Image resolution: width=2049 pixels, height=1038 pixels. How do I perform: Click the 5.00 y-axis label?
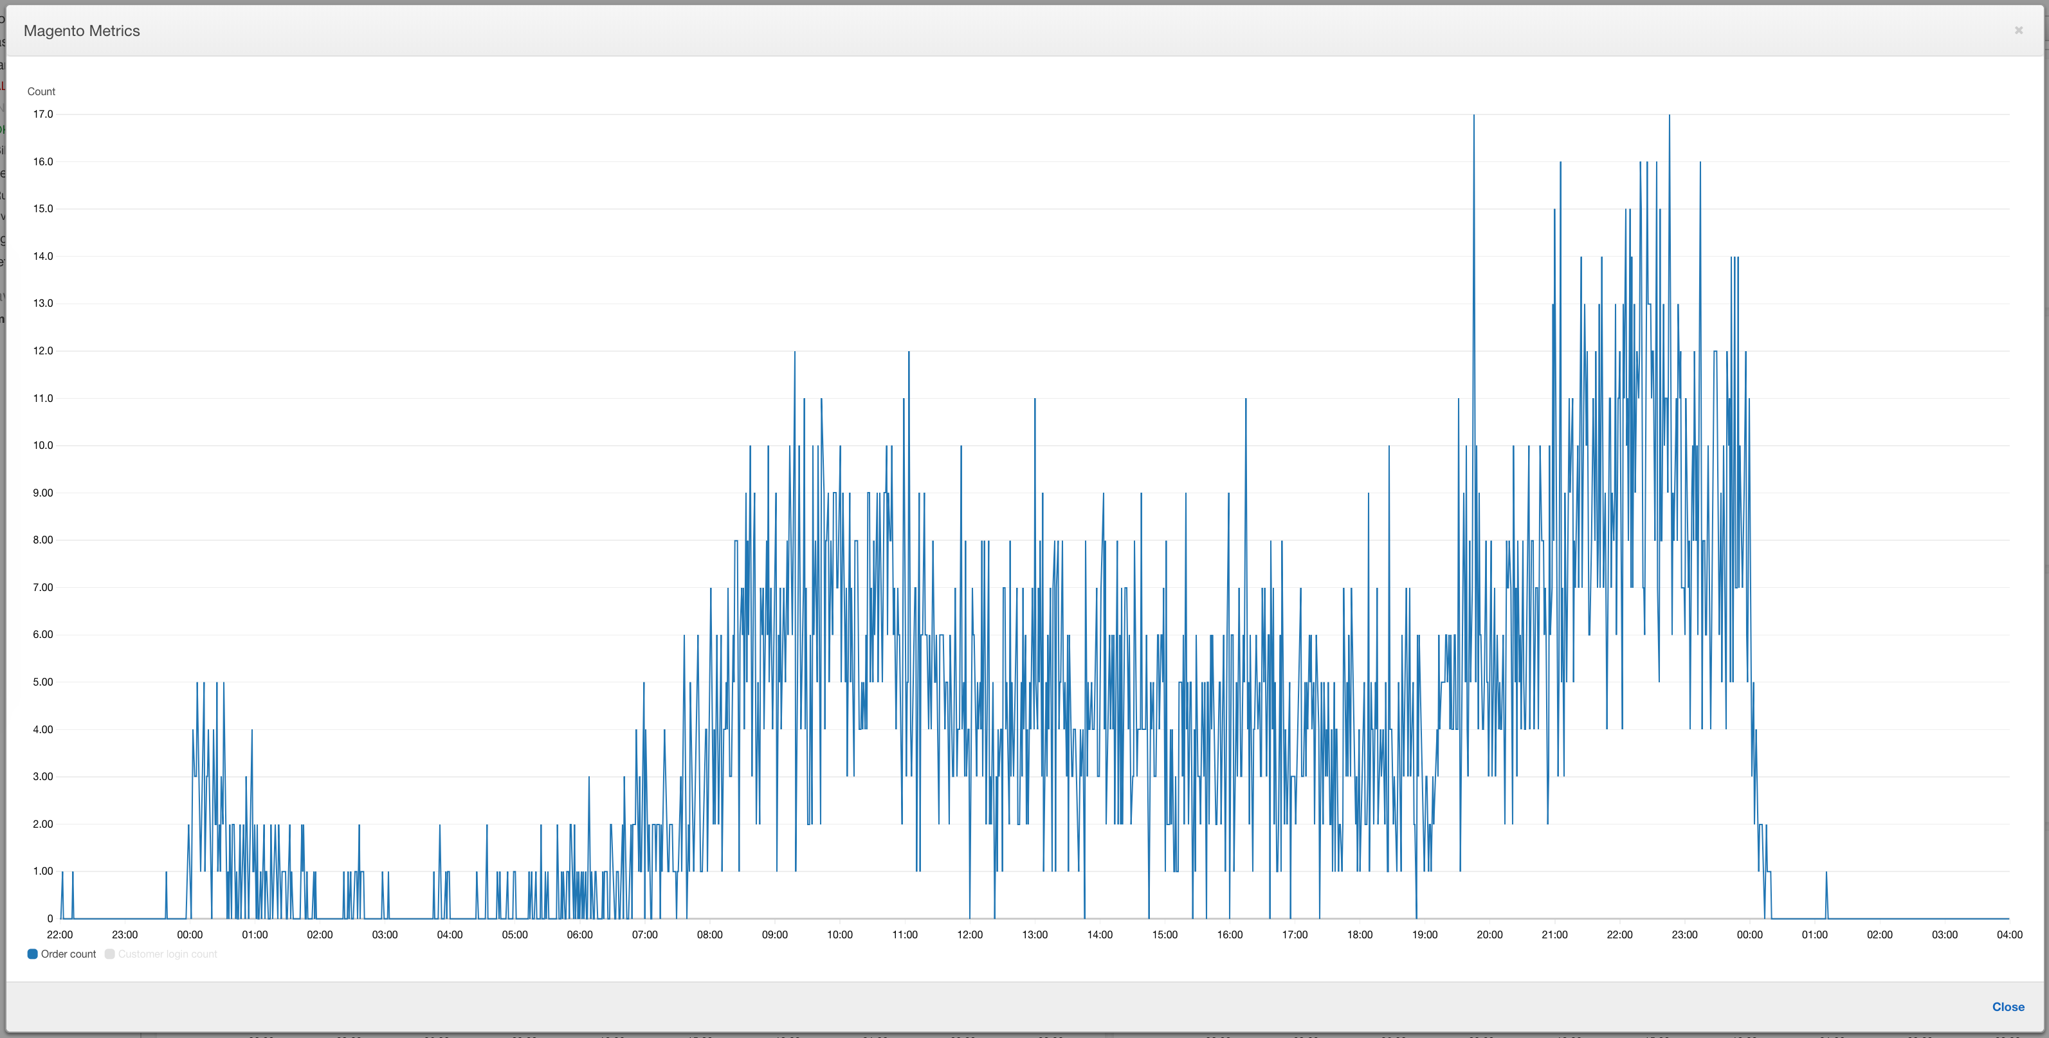[43, 682]
